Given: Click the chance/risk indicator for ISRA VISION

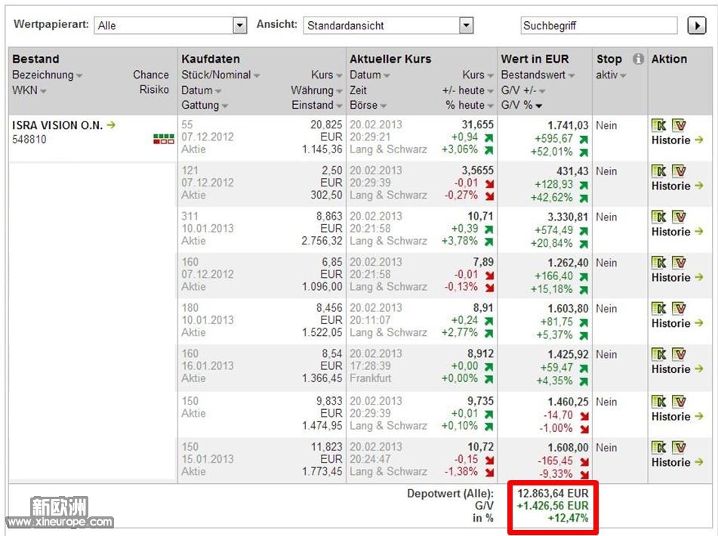Looking at the screenshot, I should point(163,138).
